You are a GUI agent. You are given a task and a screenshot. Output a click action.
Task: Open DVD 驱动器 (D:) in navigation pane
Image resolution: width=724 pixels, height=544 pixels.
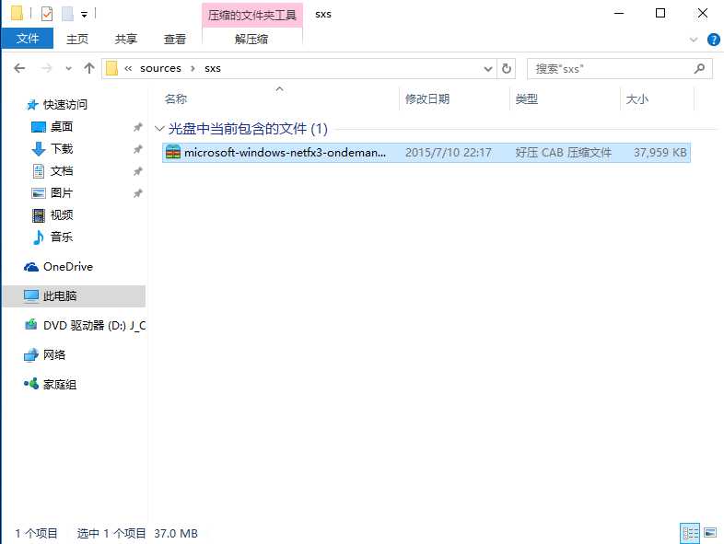(94, 325)
